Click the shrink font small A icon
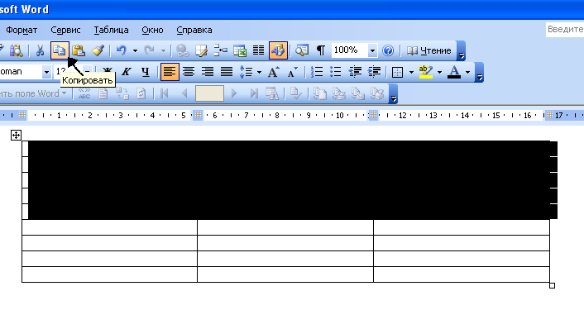This screenshot has width=584, height=310. [x=292, y=72]
